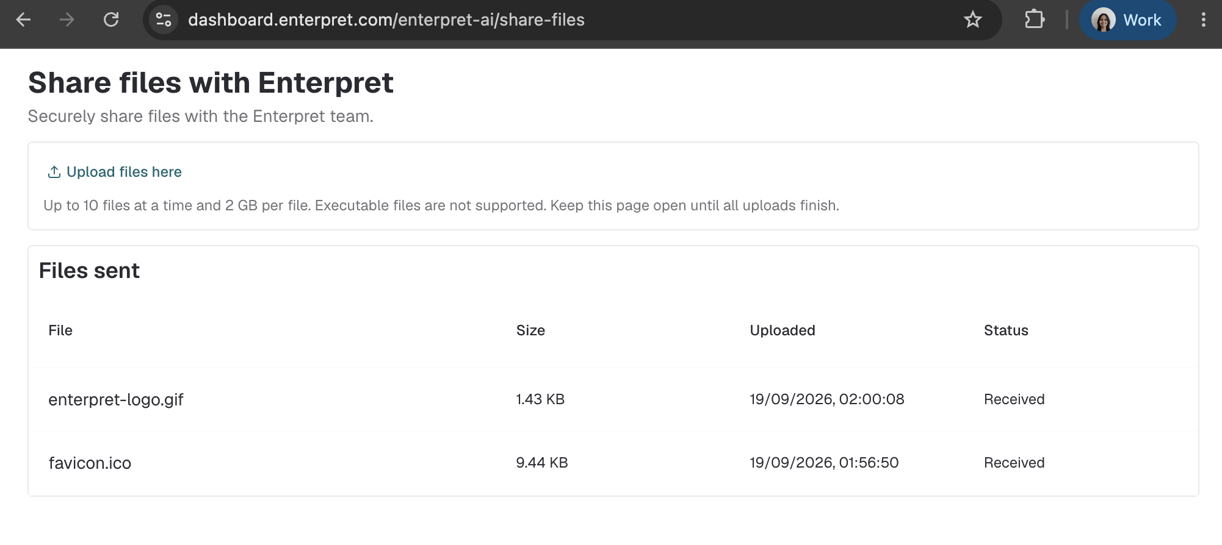Click the upload arrow icon
The width and height of the screenshot is (1222, 545).
(x=54, y=172)
